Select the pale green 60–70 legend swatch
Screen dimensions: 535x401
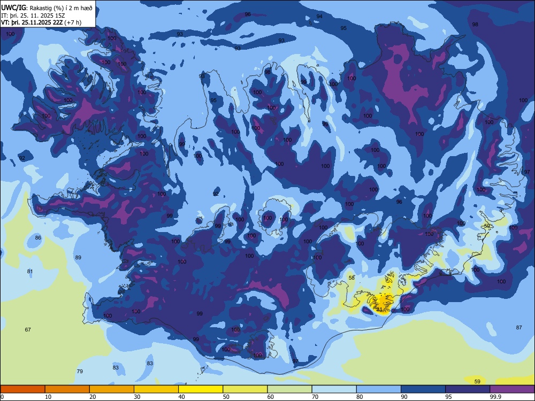(289, 389)
